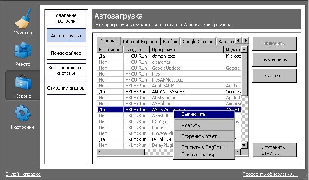309x180 pixels.
Task: Open the Очистка cleaner section
Action: tap(22, 24)
